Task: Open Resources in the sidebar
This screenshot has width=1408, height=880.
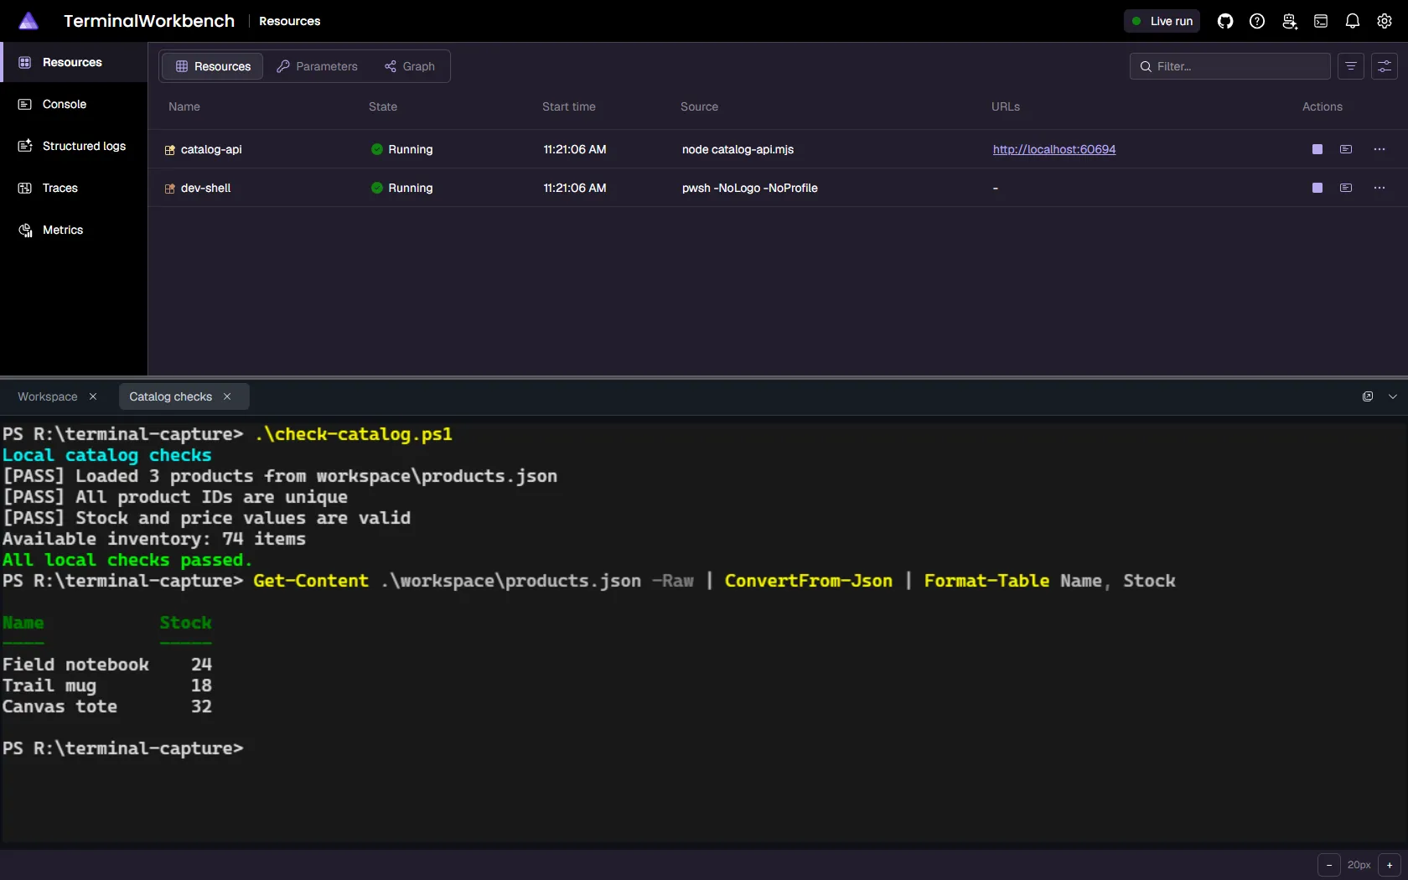Action: click(x=74, y=62)
